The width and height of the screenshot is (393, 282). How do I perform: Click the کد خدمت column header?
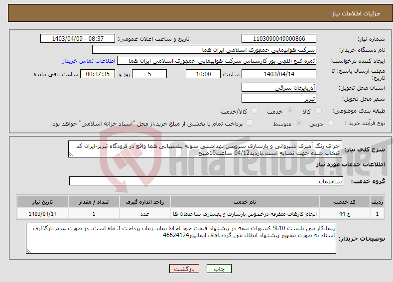point(345,202)
